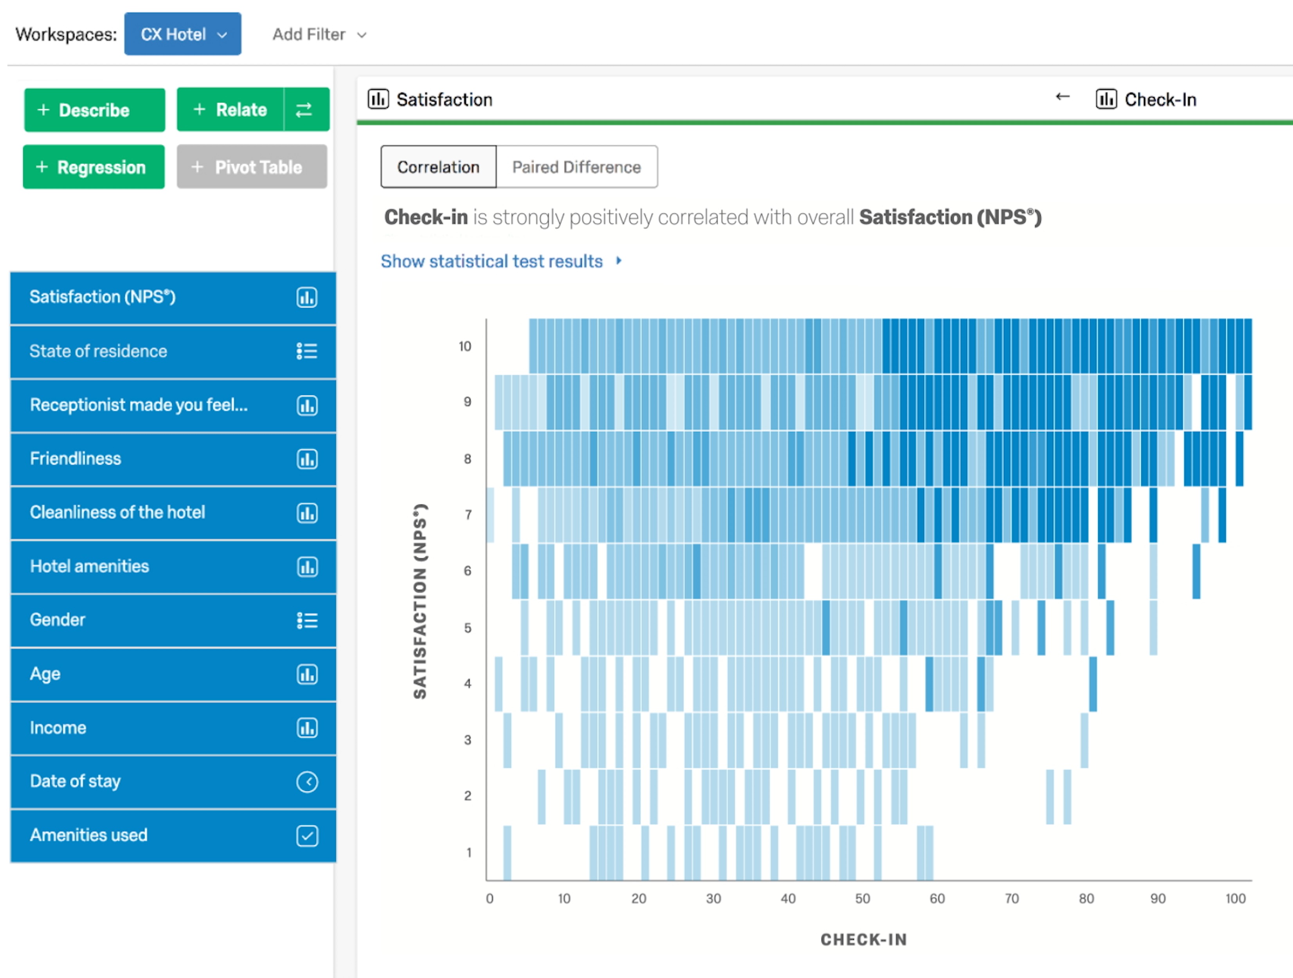This screenshot has height=978, width=1293.
Task: Click the Regression button
Action: (x=94, y=167)
